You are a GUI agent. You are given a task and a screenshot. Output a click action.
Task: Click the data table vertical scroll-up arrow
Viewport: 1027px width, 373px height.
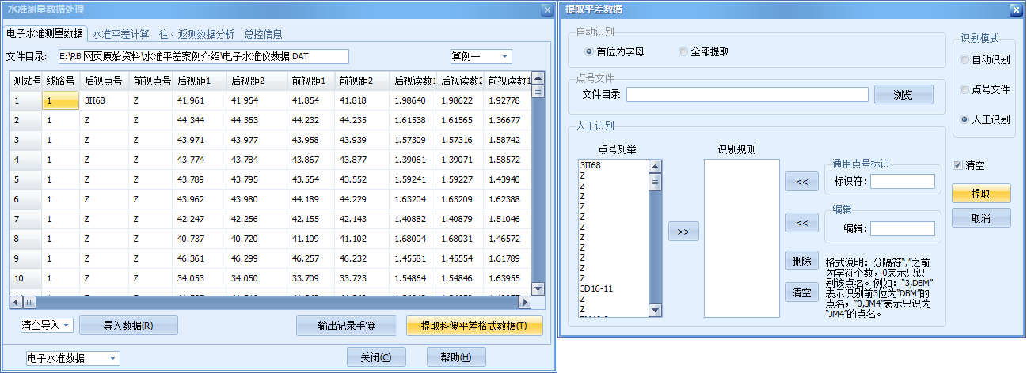click(538, 78)
